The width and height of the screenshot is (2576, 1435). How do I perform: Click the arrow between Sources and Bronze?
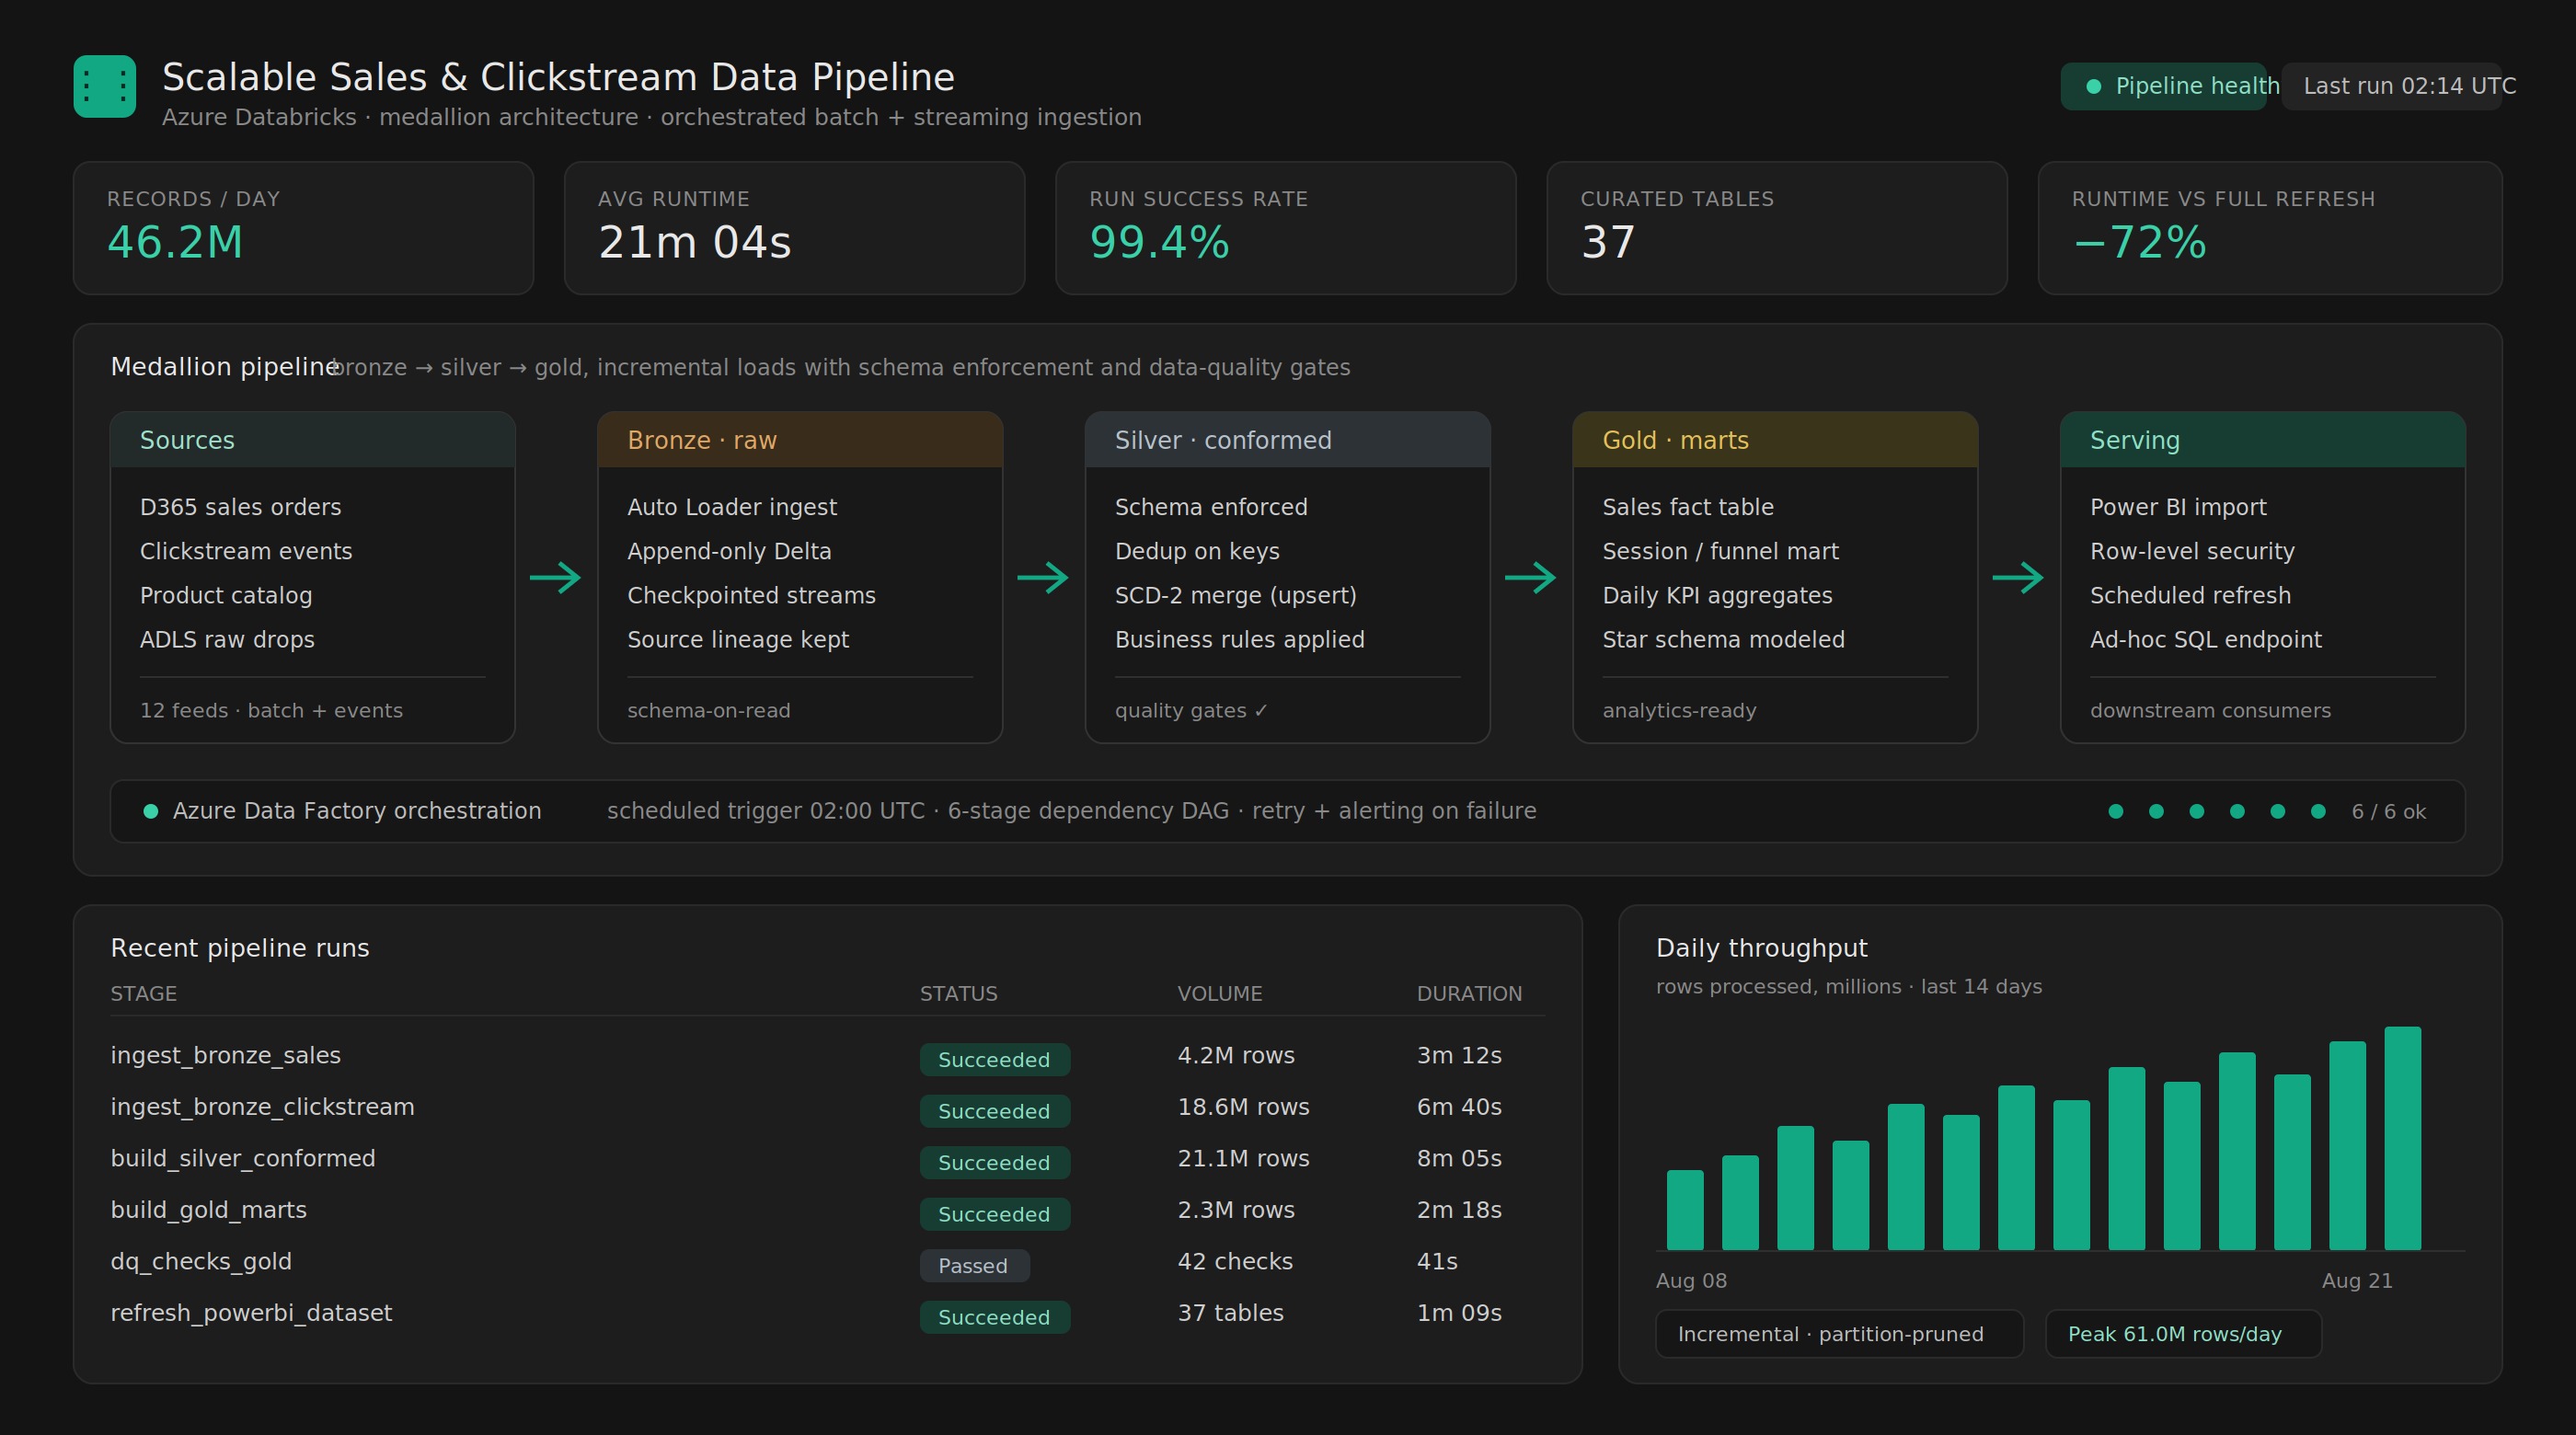tap(555, 578)
